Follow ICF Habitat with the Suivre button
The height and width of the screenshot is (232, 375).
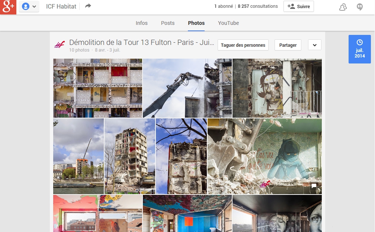pyautogui.click(x=299, y=6)
